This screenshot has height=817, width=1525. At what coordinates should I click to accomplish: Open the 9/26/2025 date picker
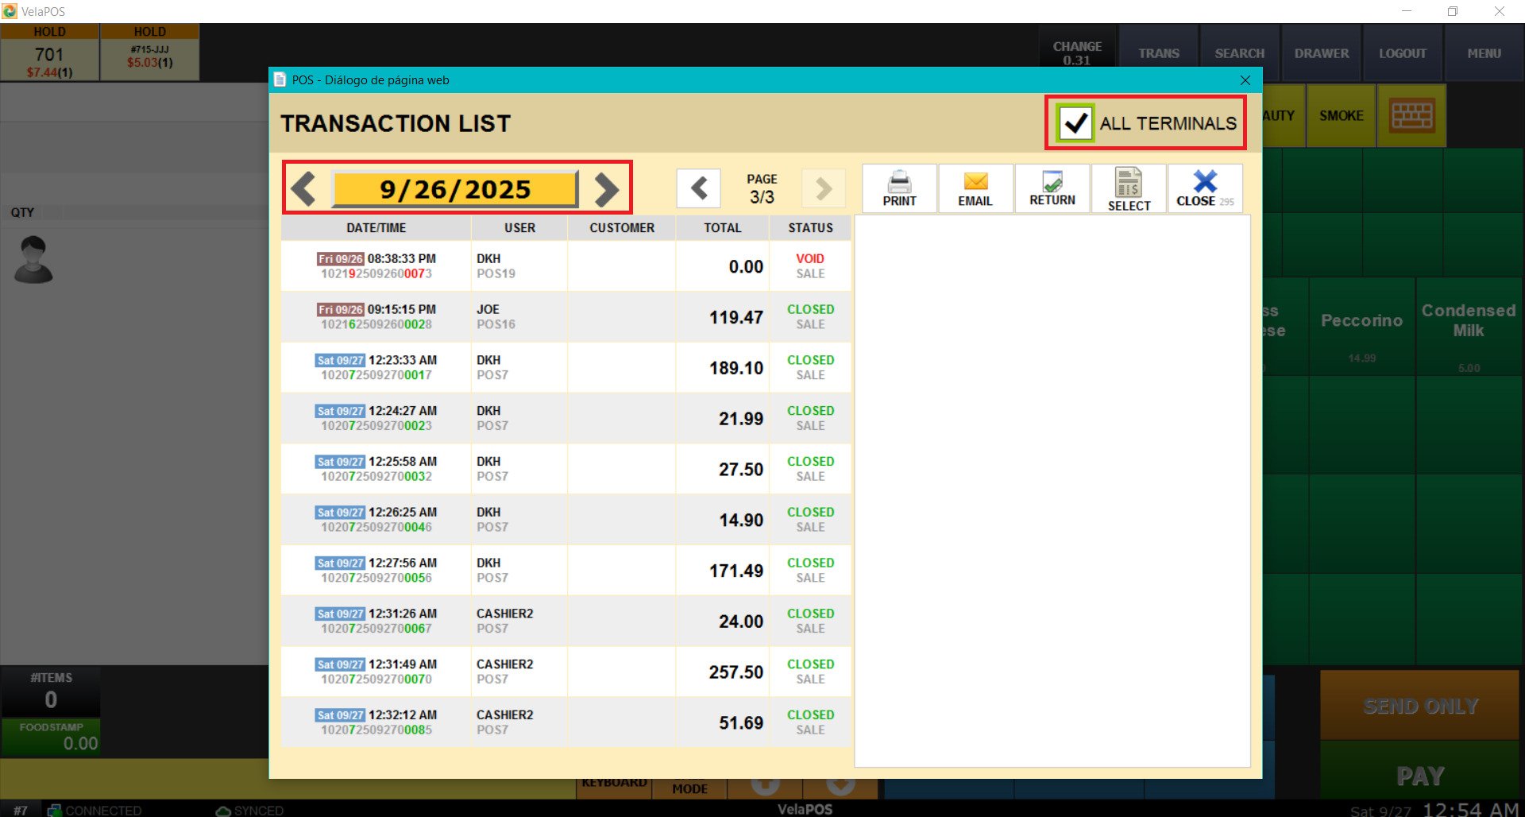coord(455,189)
